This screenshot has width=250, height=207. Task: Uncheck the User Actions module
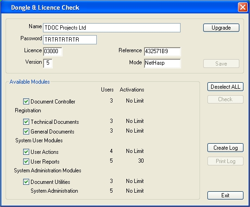pyautogui.click(x=26, y=152)
